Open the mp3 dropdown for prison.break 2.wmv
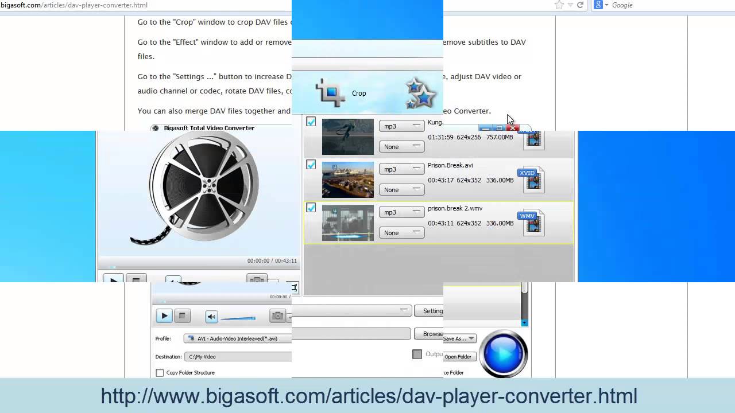 point(402,212)
